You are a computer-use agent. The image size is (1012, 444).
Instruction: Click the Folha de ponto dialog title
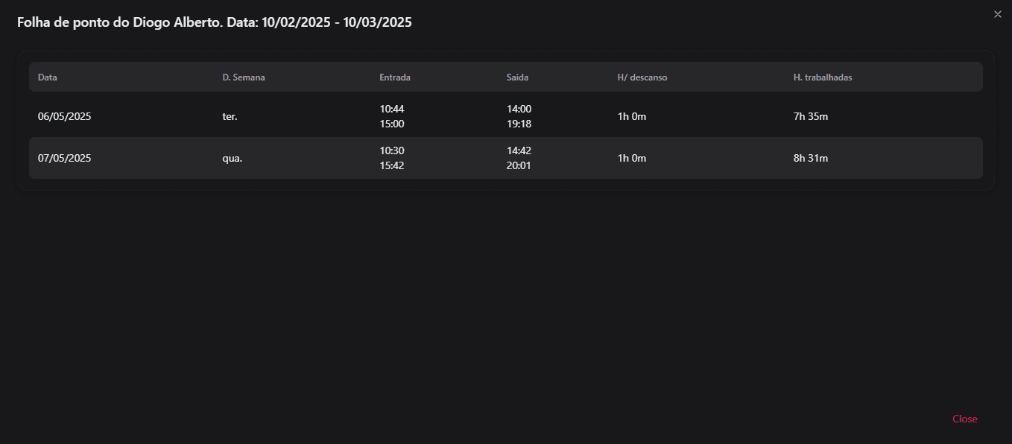215,22
